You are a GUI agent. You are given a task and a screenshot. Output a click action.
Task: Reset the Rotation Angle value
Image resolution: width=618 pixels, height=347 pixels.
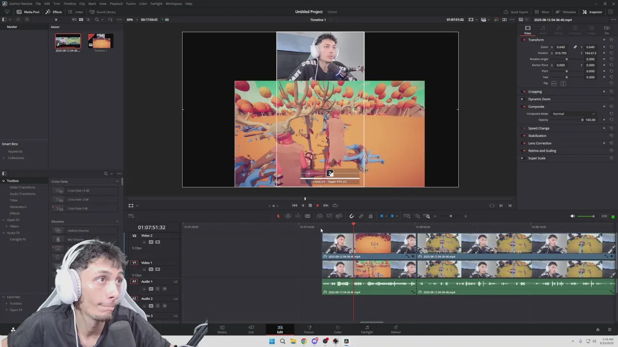(x=611, y=59)
